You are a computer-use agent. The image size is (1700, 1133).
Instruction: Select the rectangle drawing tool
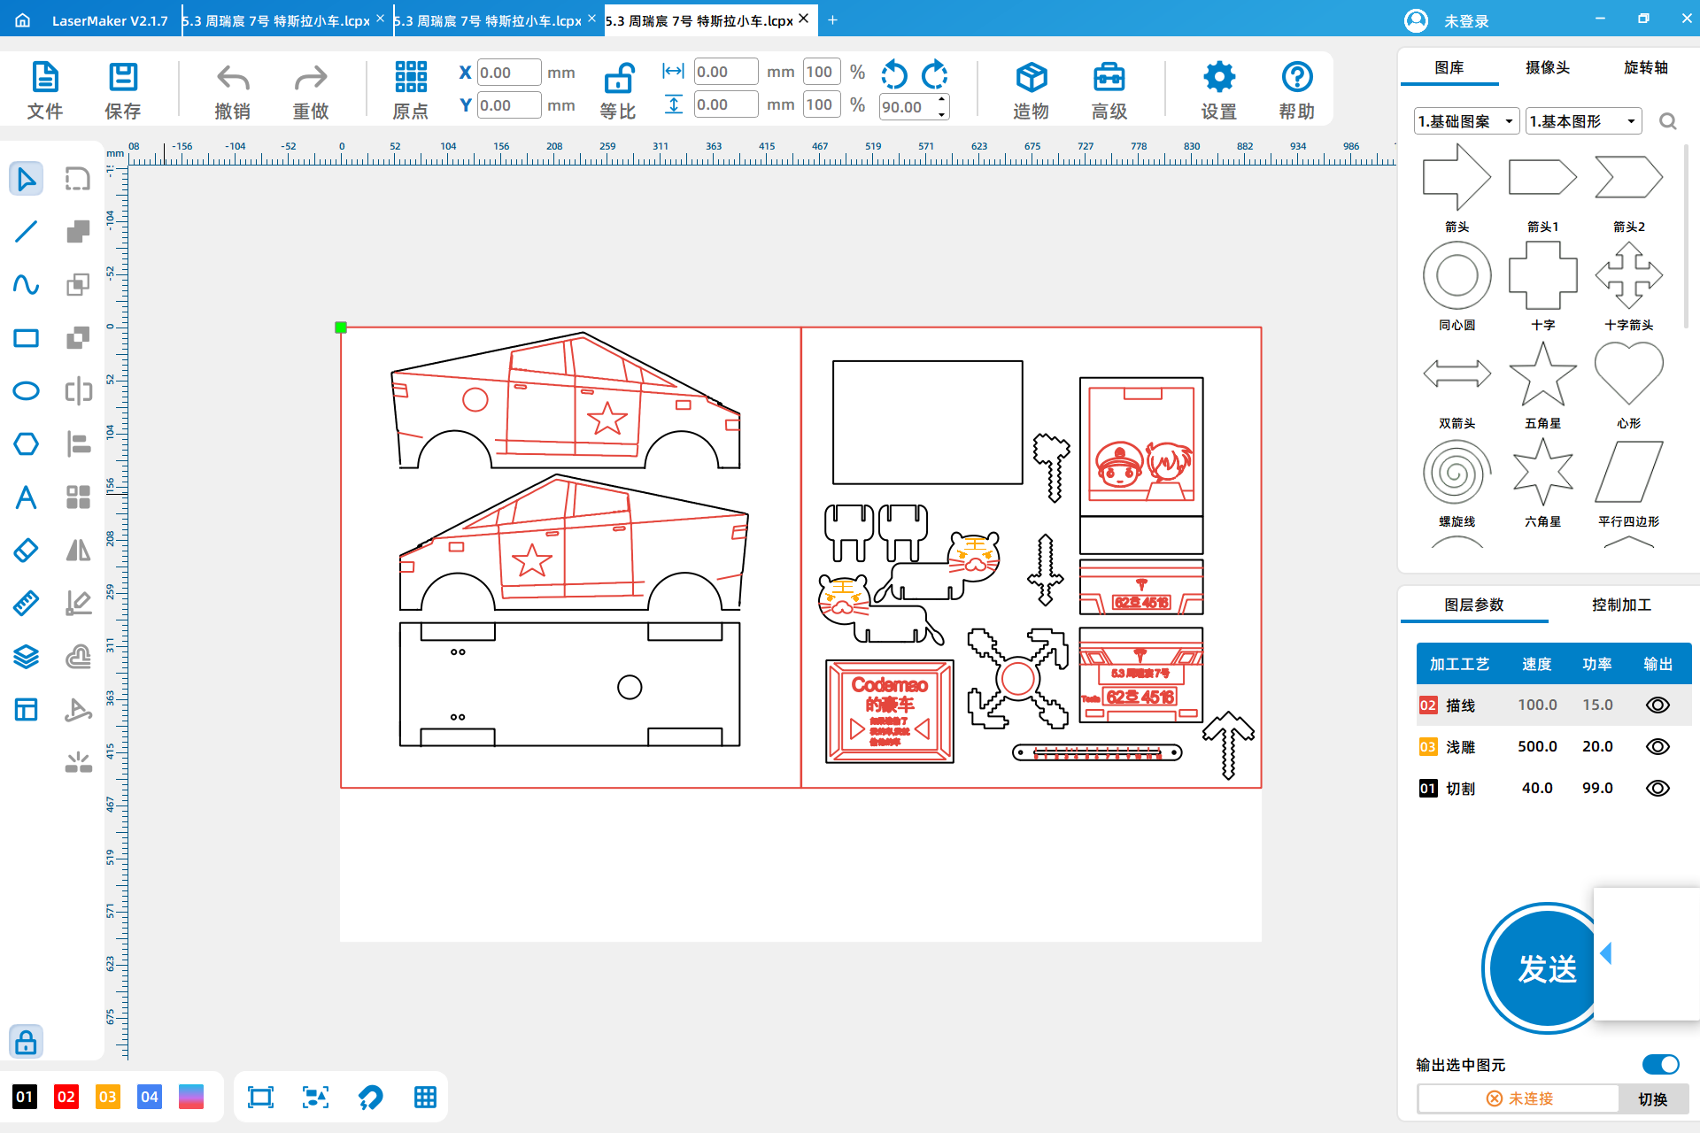point(26,338)
